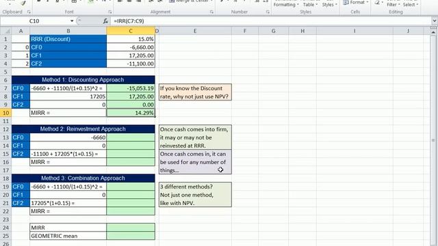Click the 'Once cash comes into firm' note
This screenshot has width=438, height=246.
pyautogui.click(x=195, y=137)
